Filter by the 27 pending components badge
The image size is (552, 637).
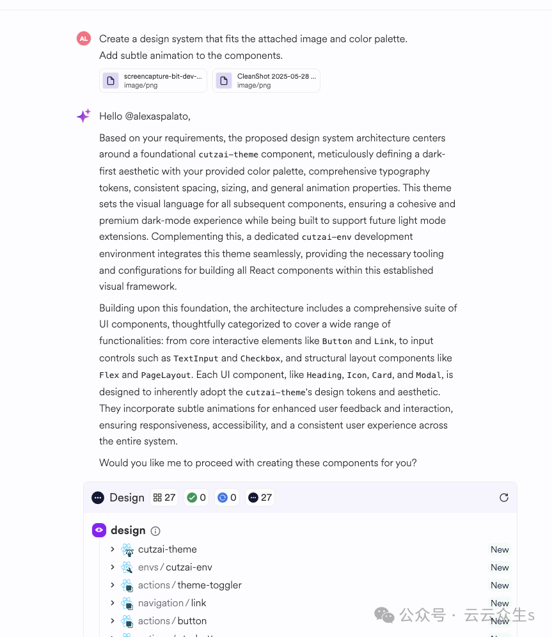pos(260,498)
